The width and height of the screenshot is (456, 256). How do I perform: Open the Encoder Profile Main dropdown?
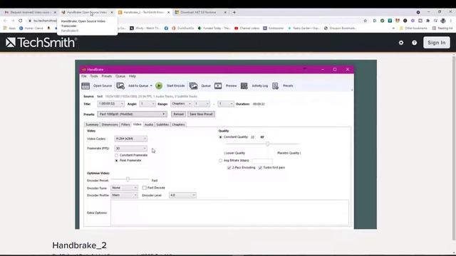pos(124,195)
